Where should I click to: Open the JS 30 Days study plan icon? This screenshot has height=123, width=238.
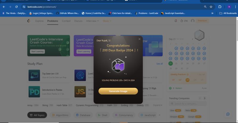click(x=80, y=92)
